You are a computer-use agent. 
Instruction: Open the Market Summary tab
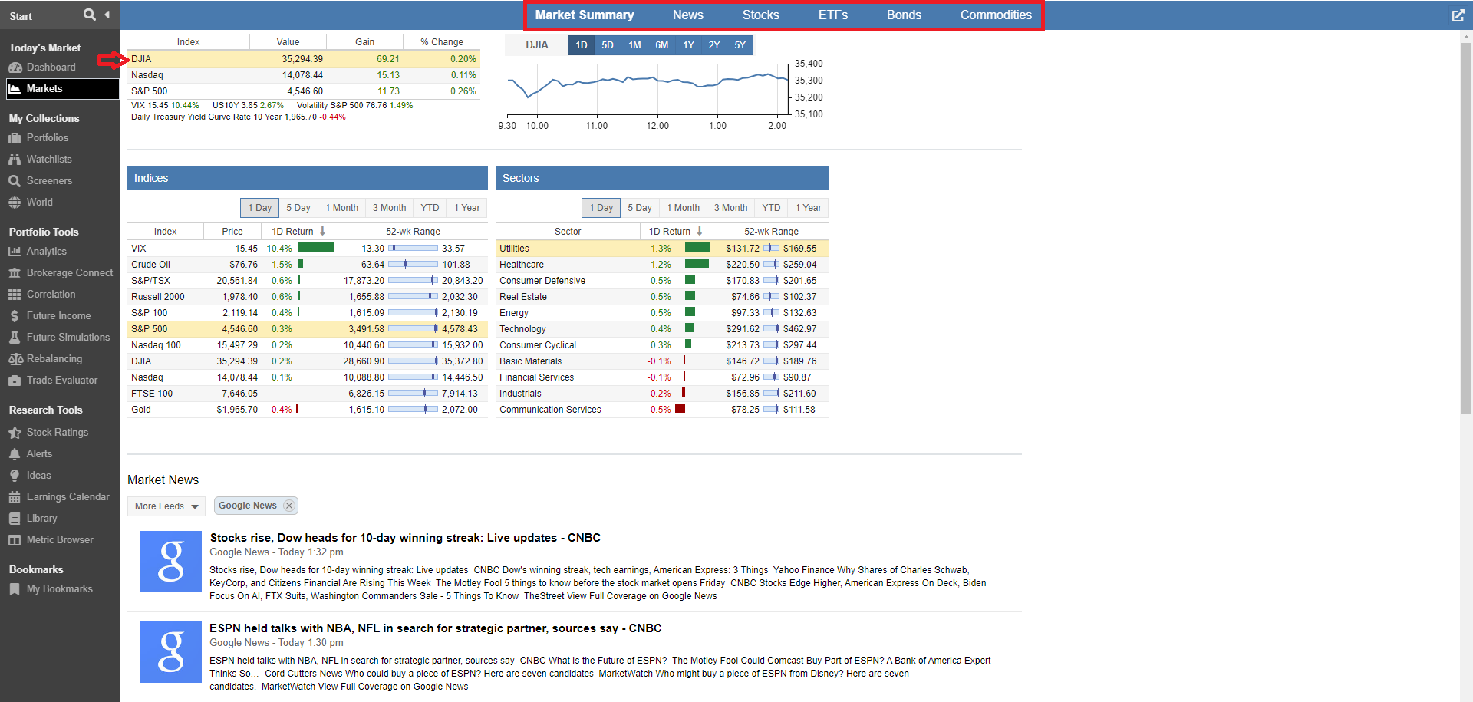point(585,15)
